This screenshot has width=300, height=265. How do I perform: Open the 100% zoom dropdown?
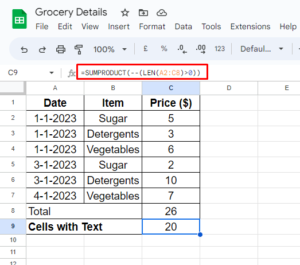click(110, 49)
